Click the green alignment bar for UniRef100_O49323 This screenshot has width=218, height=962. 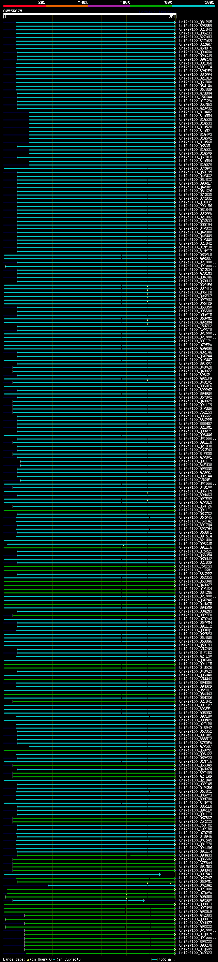click(x=100, y=953)
